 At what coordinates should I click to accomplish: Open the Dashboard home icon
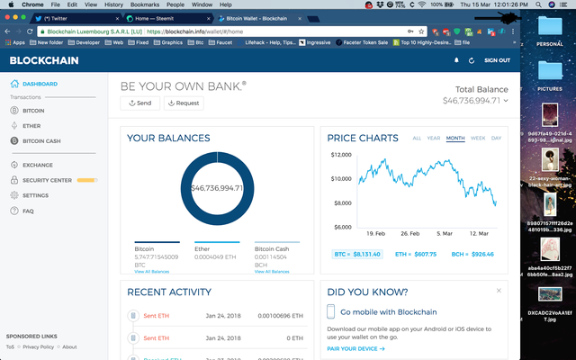coord(14,84)
